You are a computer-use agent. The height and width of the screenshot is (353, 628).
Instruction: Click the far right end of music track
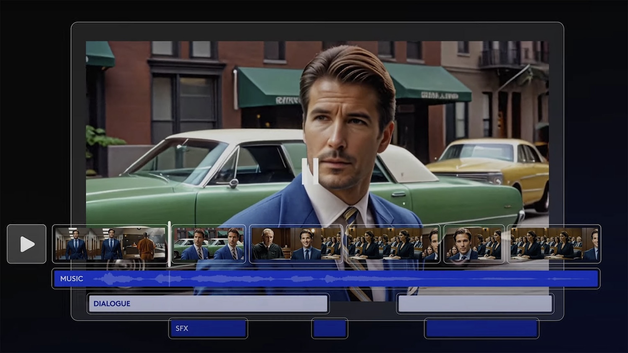pyautogui.click(x=594, y=279)
